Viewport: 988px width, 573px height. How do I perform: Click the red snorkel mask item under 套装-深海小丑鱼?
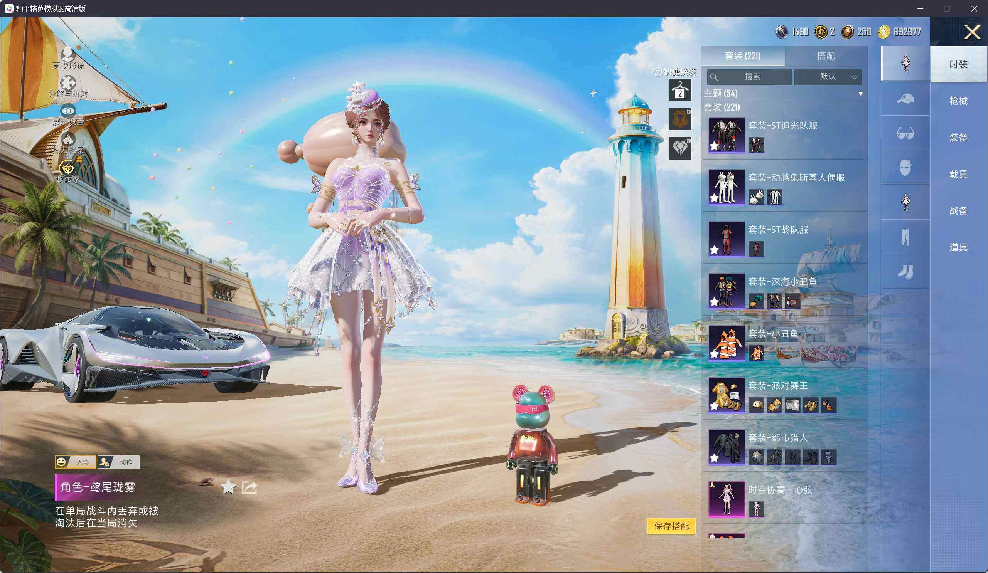click(792, 301)
